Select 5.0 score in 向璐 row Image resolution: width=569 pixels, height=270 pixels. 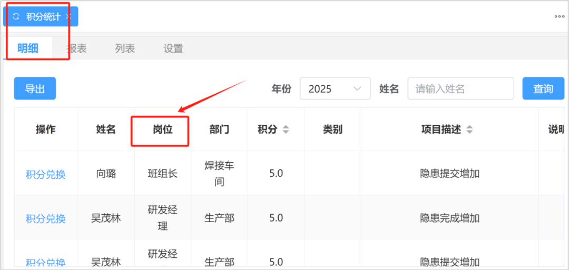pos(276,174)
